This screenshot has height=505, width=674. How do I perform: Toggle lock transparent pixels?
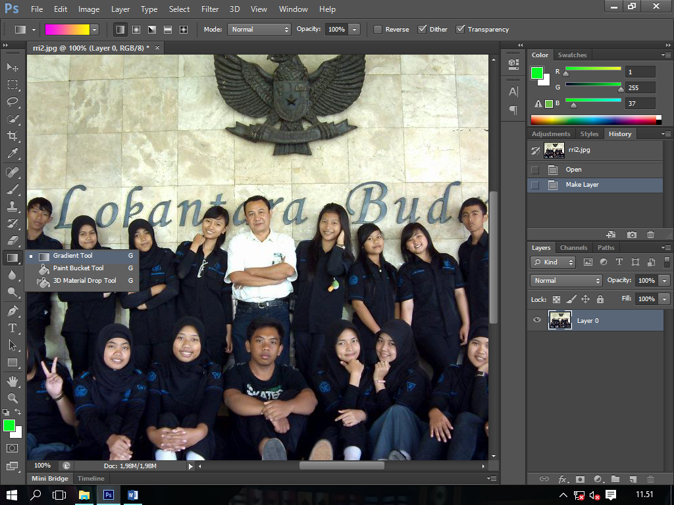coord(556,299)
